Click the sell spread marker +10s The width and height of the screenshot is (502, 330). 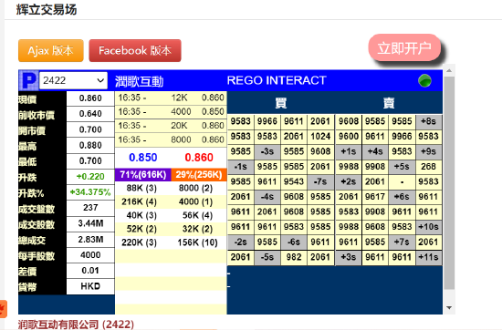[428, 227]
